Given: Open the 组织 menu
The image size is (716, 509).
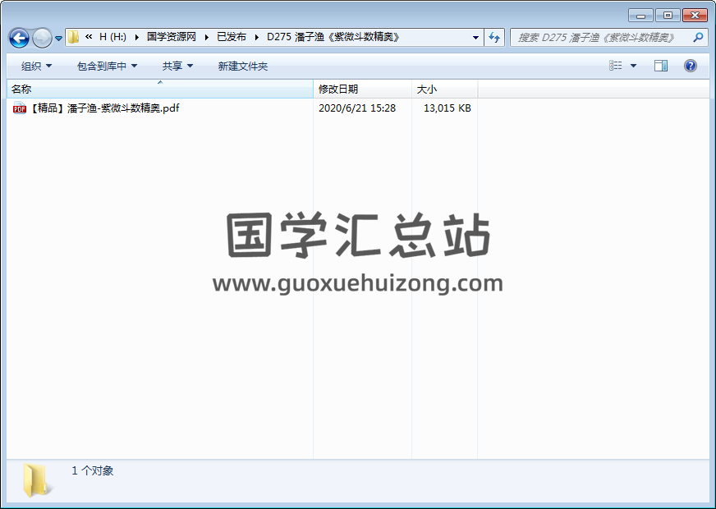Looking at the screenshot, I should coord(36,66).
